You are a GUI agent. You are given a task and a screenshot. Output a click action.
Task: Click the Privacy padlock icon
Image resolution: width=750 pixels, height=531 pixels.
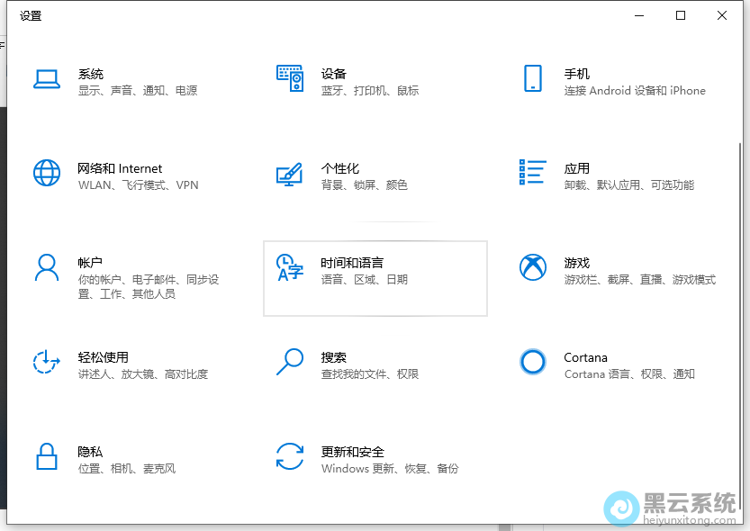47,456
